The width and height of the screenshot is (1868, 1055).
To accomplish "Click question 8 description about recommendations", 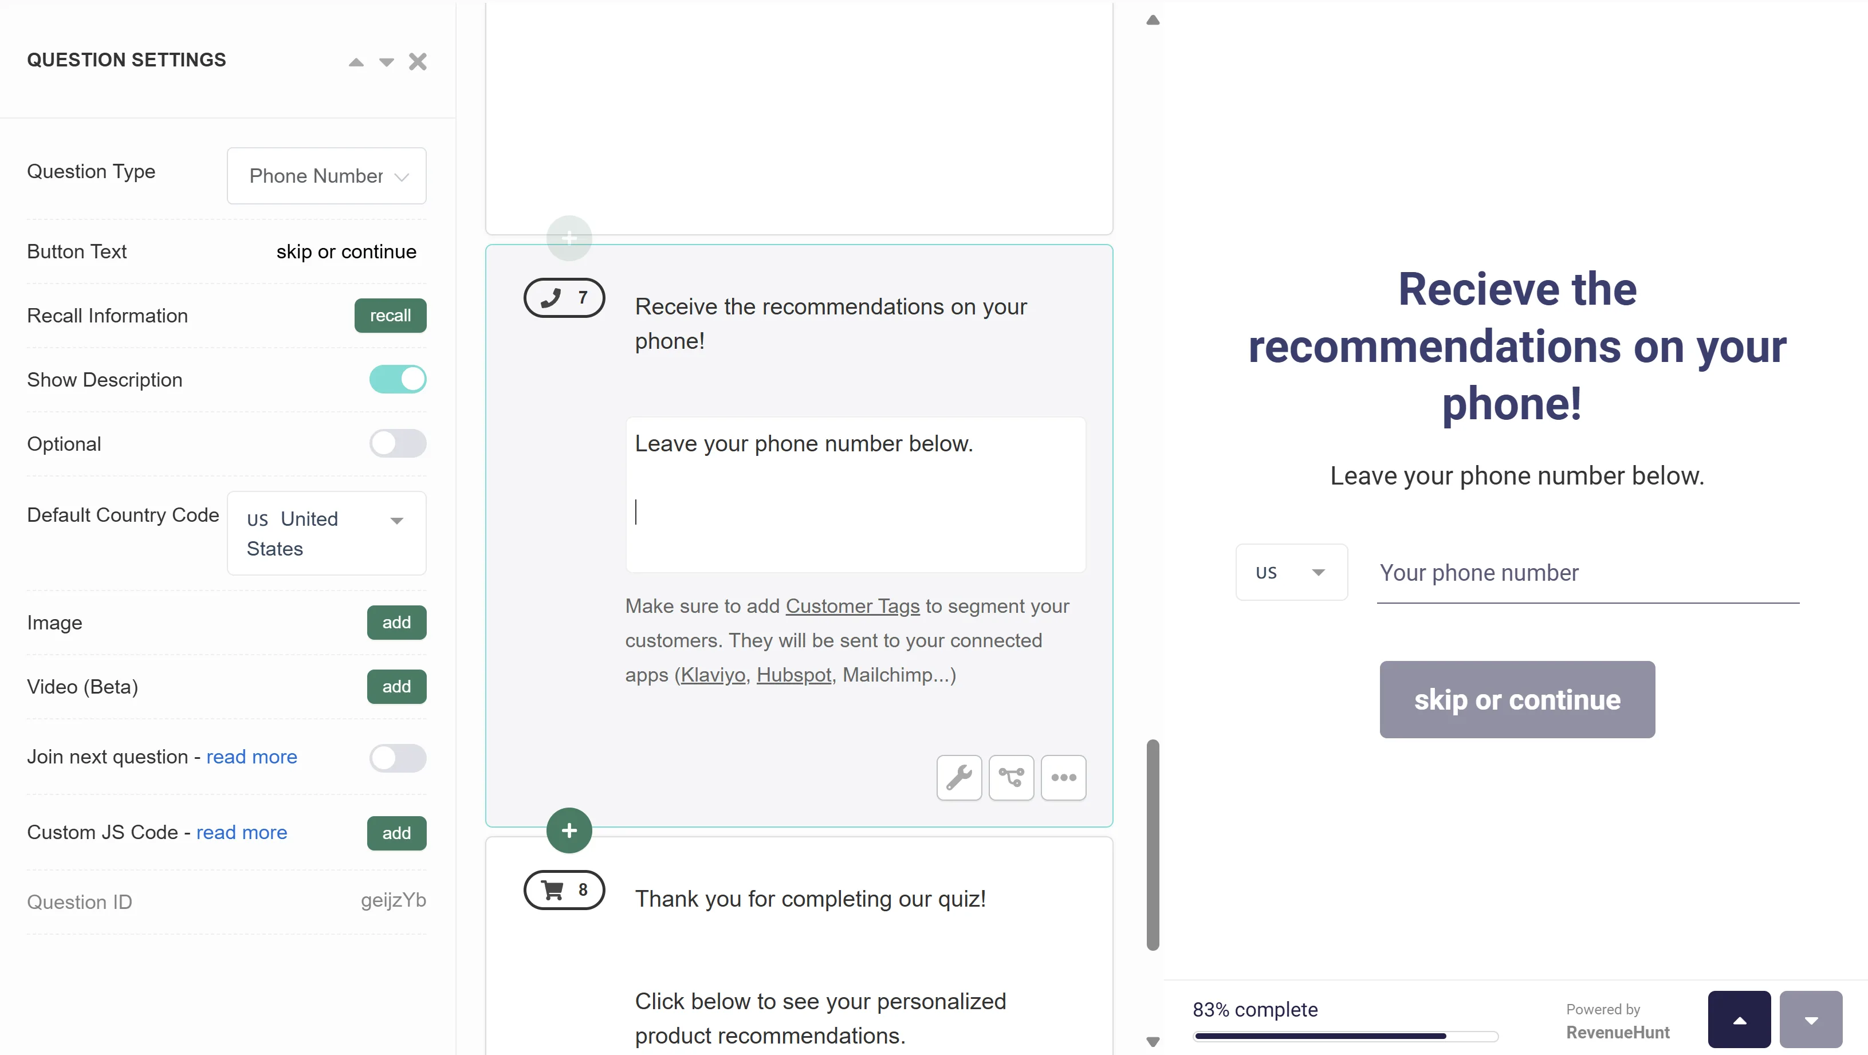I will point(821,1019).
